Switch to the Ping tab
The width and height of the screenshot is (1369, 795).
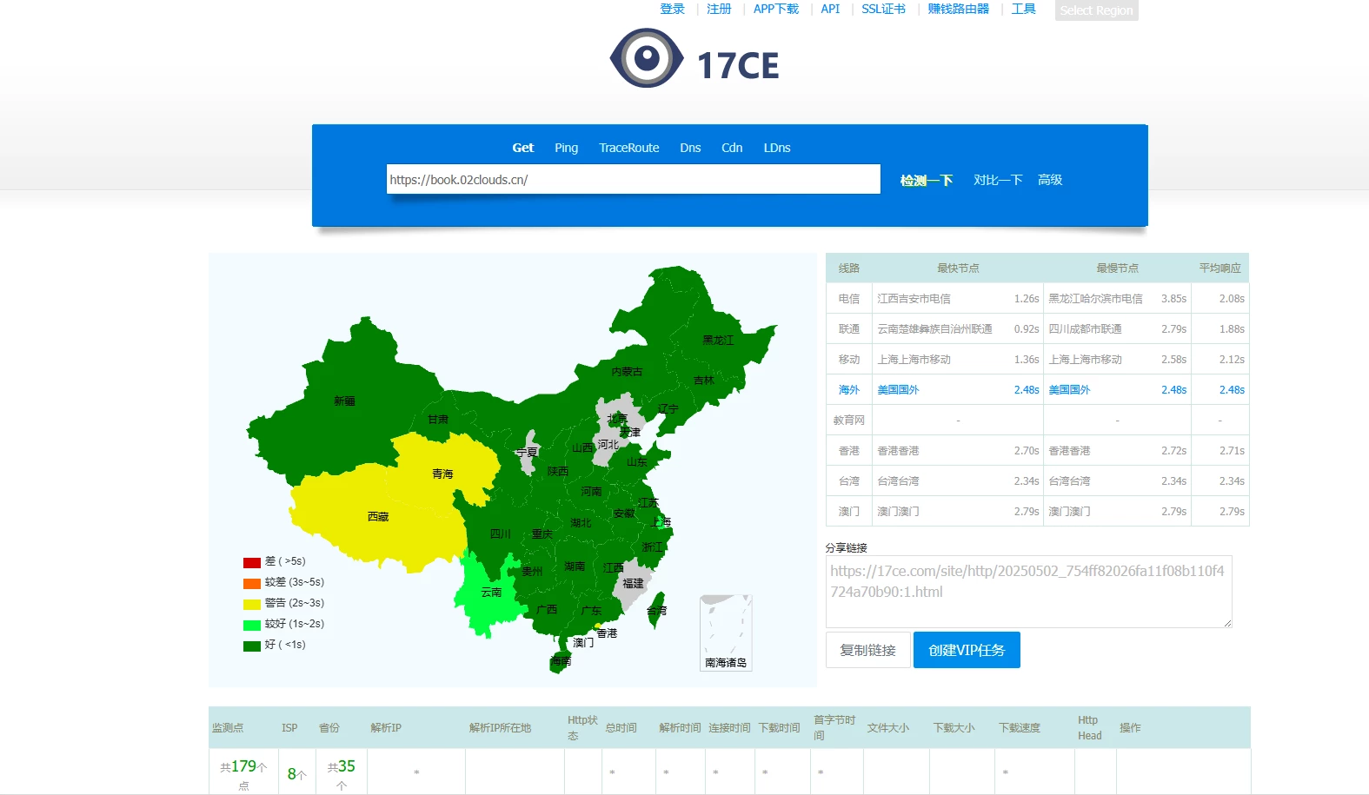[x=566, y=148]
